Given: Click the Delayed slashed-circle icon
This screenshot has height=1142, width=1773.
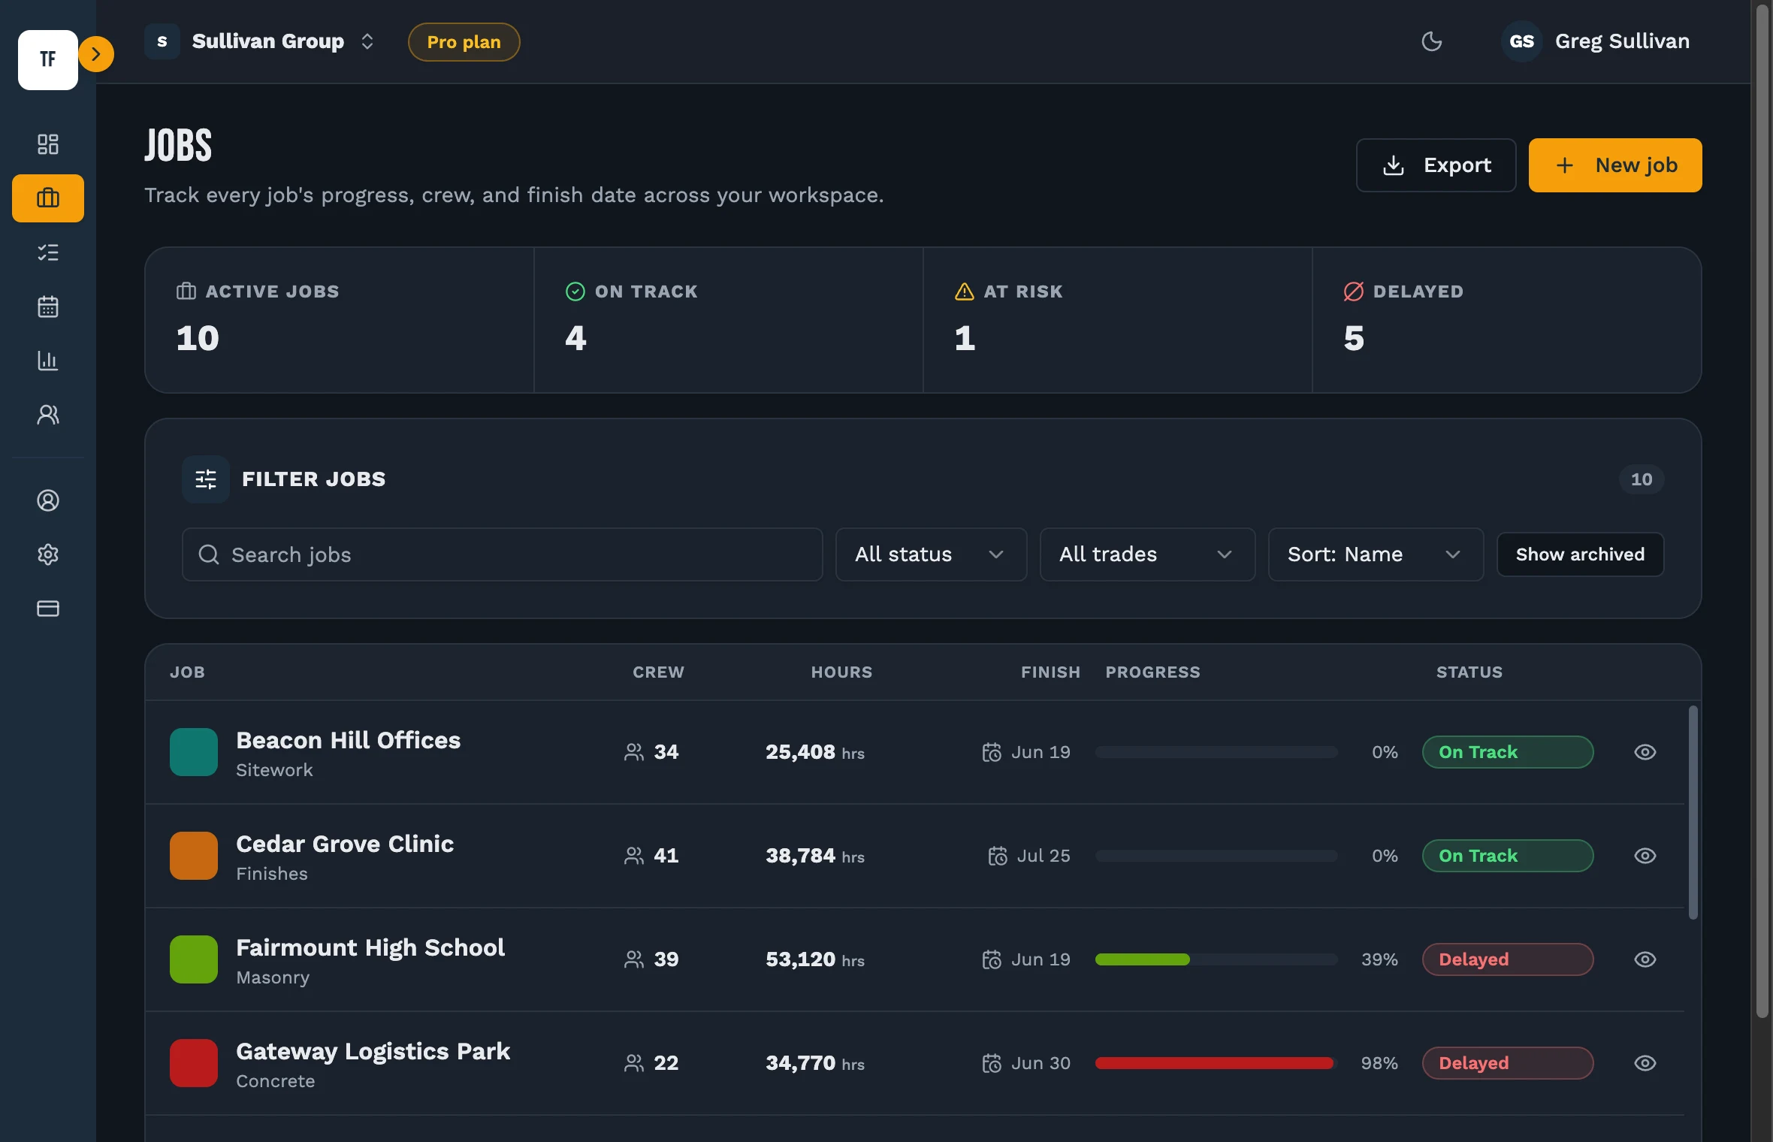Looking at the screenshot, I should click(x=1354, y=292).
